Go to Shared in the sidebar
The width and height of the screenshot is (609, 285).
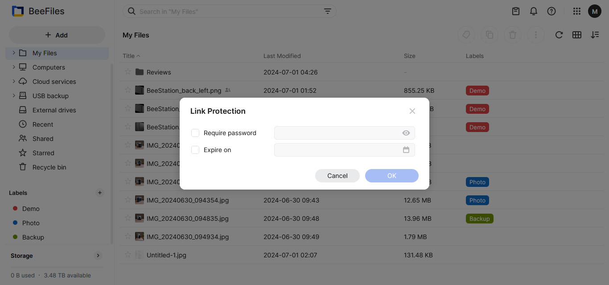click(43, 139)
